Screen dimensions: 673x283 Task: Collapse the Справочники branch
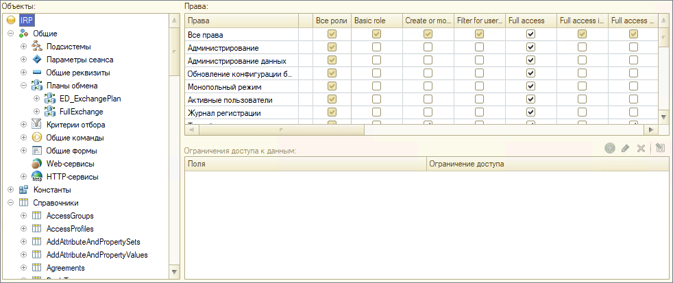[x=10, y=203]
